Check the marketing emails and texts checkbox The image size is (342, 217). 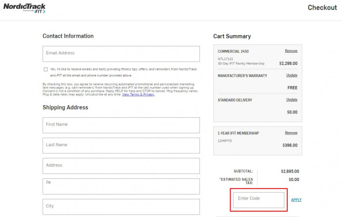coord(45,69)
